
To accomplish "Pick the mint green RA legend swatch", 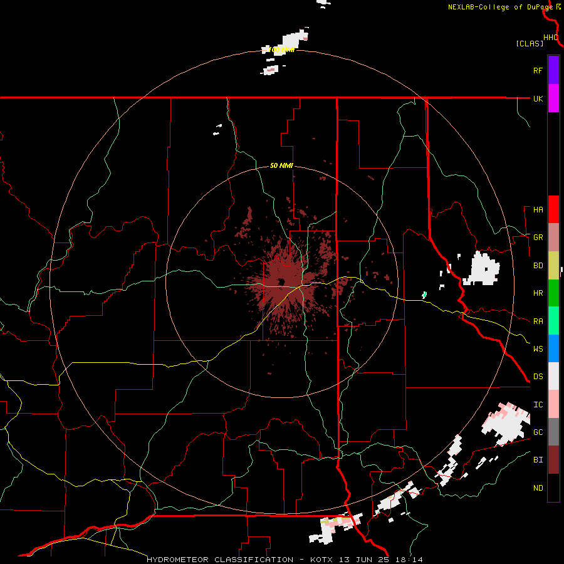I will 553,321.
